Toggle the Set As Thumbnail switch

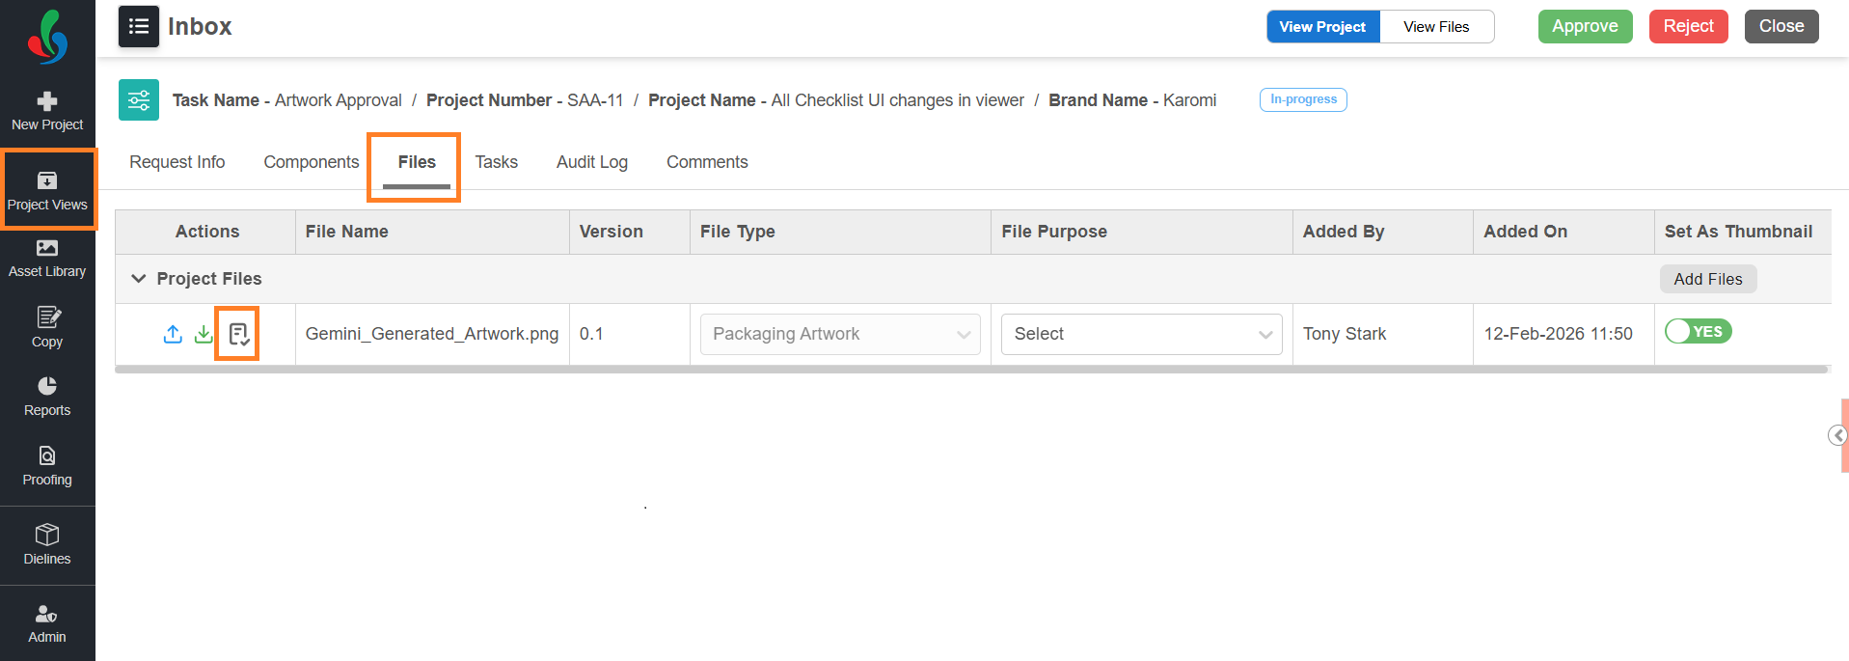click(1699, 332)
